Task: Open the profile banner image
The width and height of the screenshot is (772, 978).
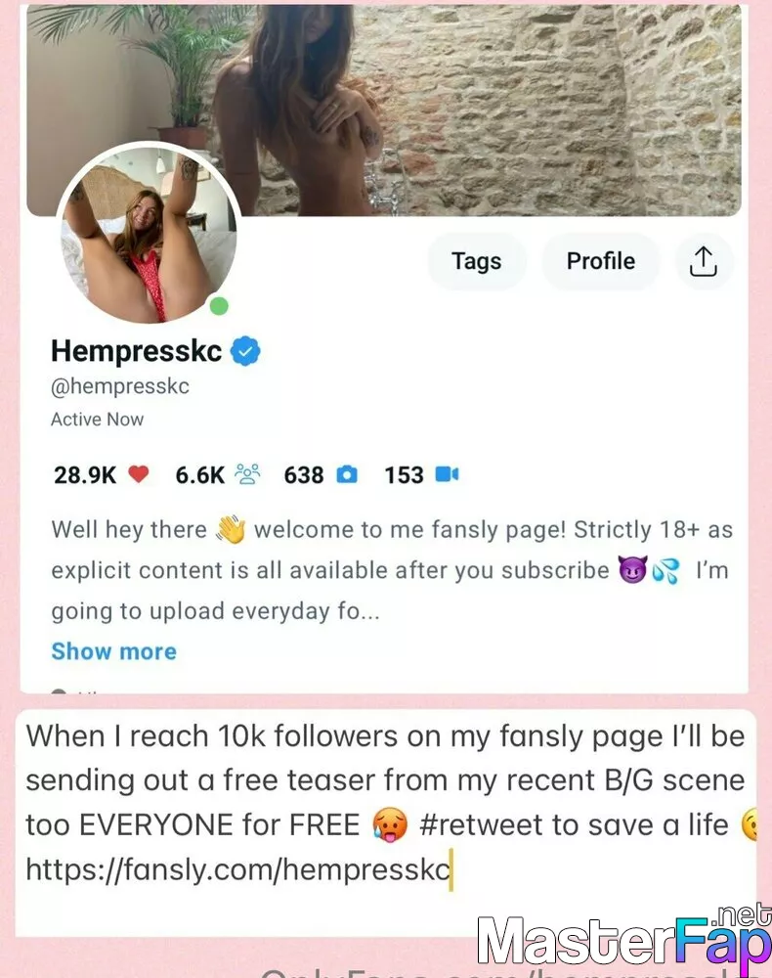Action: click(x=384, y=110)
